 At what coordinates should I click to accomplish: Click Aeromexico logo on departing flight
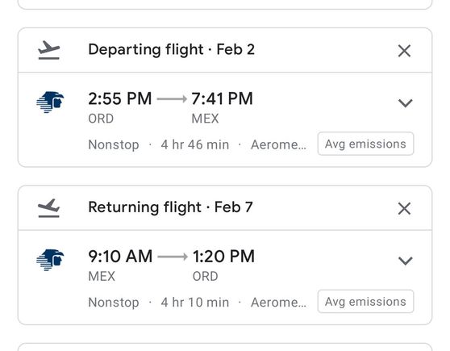pos(50,102)
